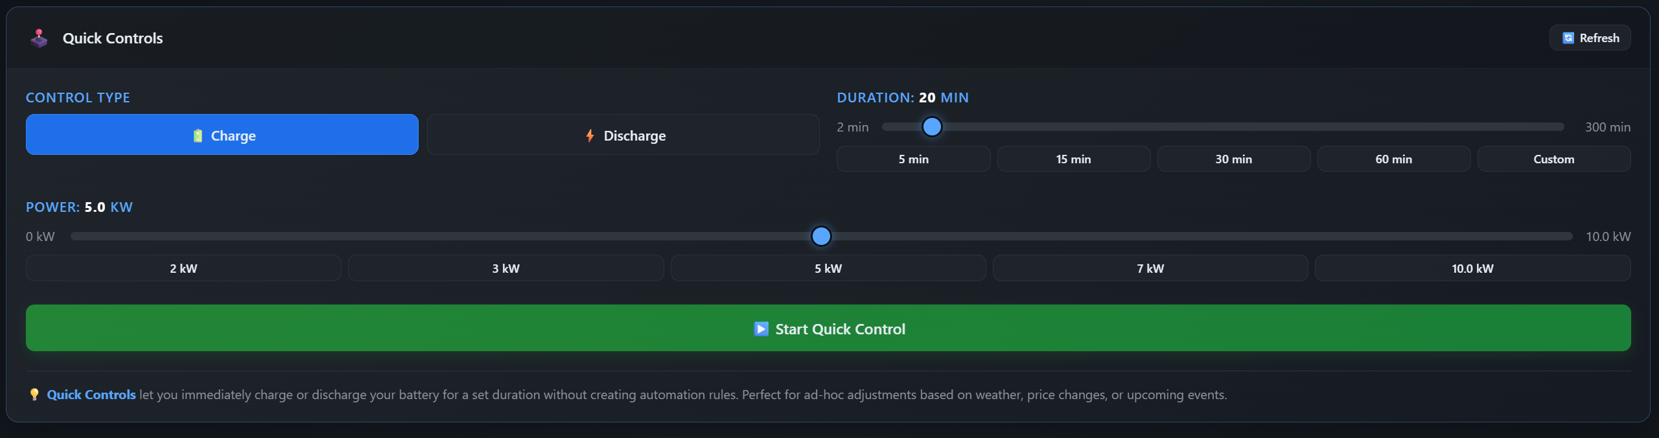
Task: Click the play icon on Start Quick Control
Action: point(760,328)
